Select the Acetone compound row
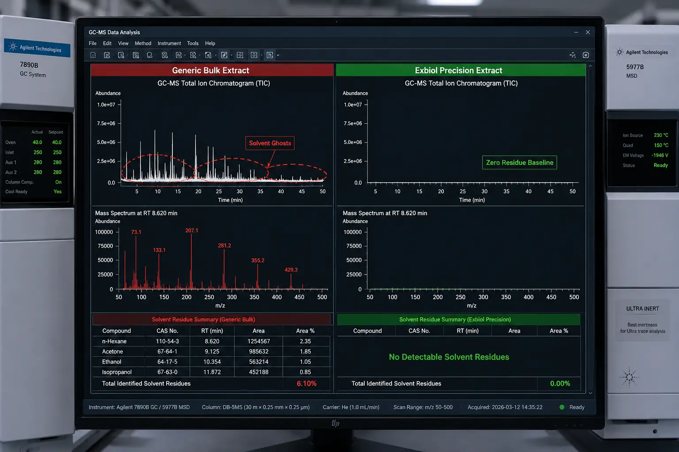 click(211, 351)
